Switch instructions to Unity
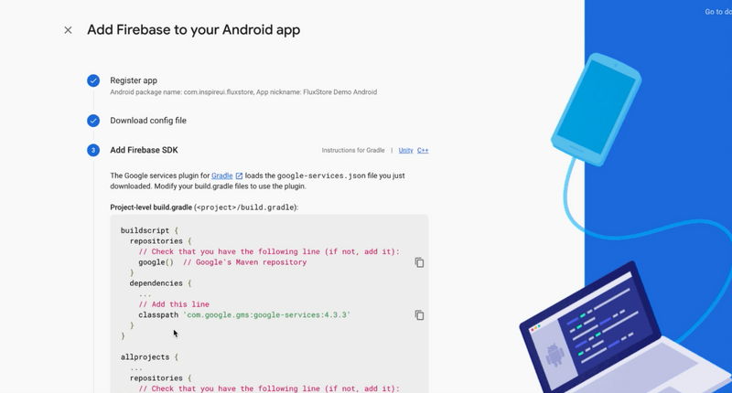 [x=405, y=150]
